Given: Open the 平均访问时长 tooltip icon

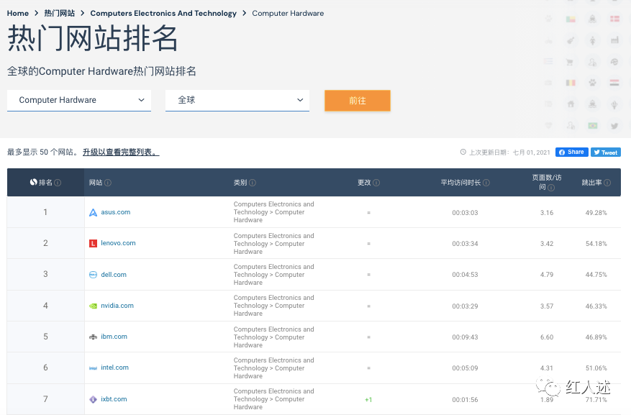Looking at the screenshot, I should click(487, 182).
